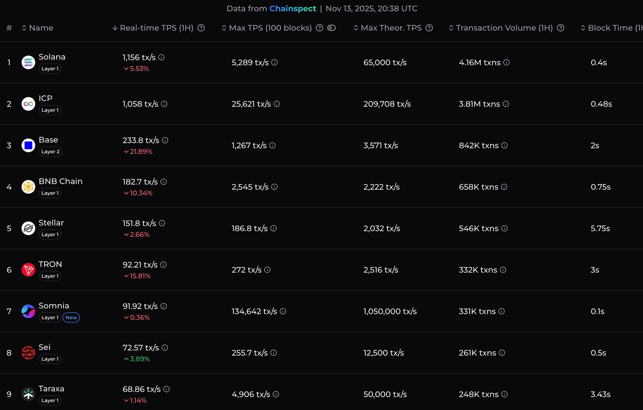Open the Sei chain name link
The height and width of the screenshot is (410, 643).
45,347
